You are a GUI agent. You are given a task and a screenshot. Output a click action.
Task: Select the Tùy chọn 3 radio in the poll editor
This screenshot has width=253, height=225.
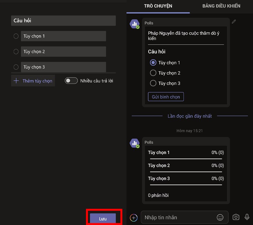16,67
